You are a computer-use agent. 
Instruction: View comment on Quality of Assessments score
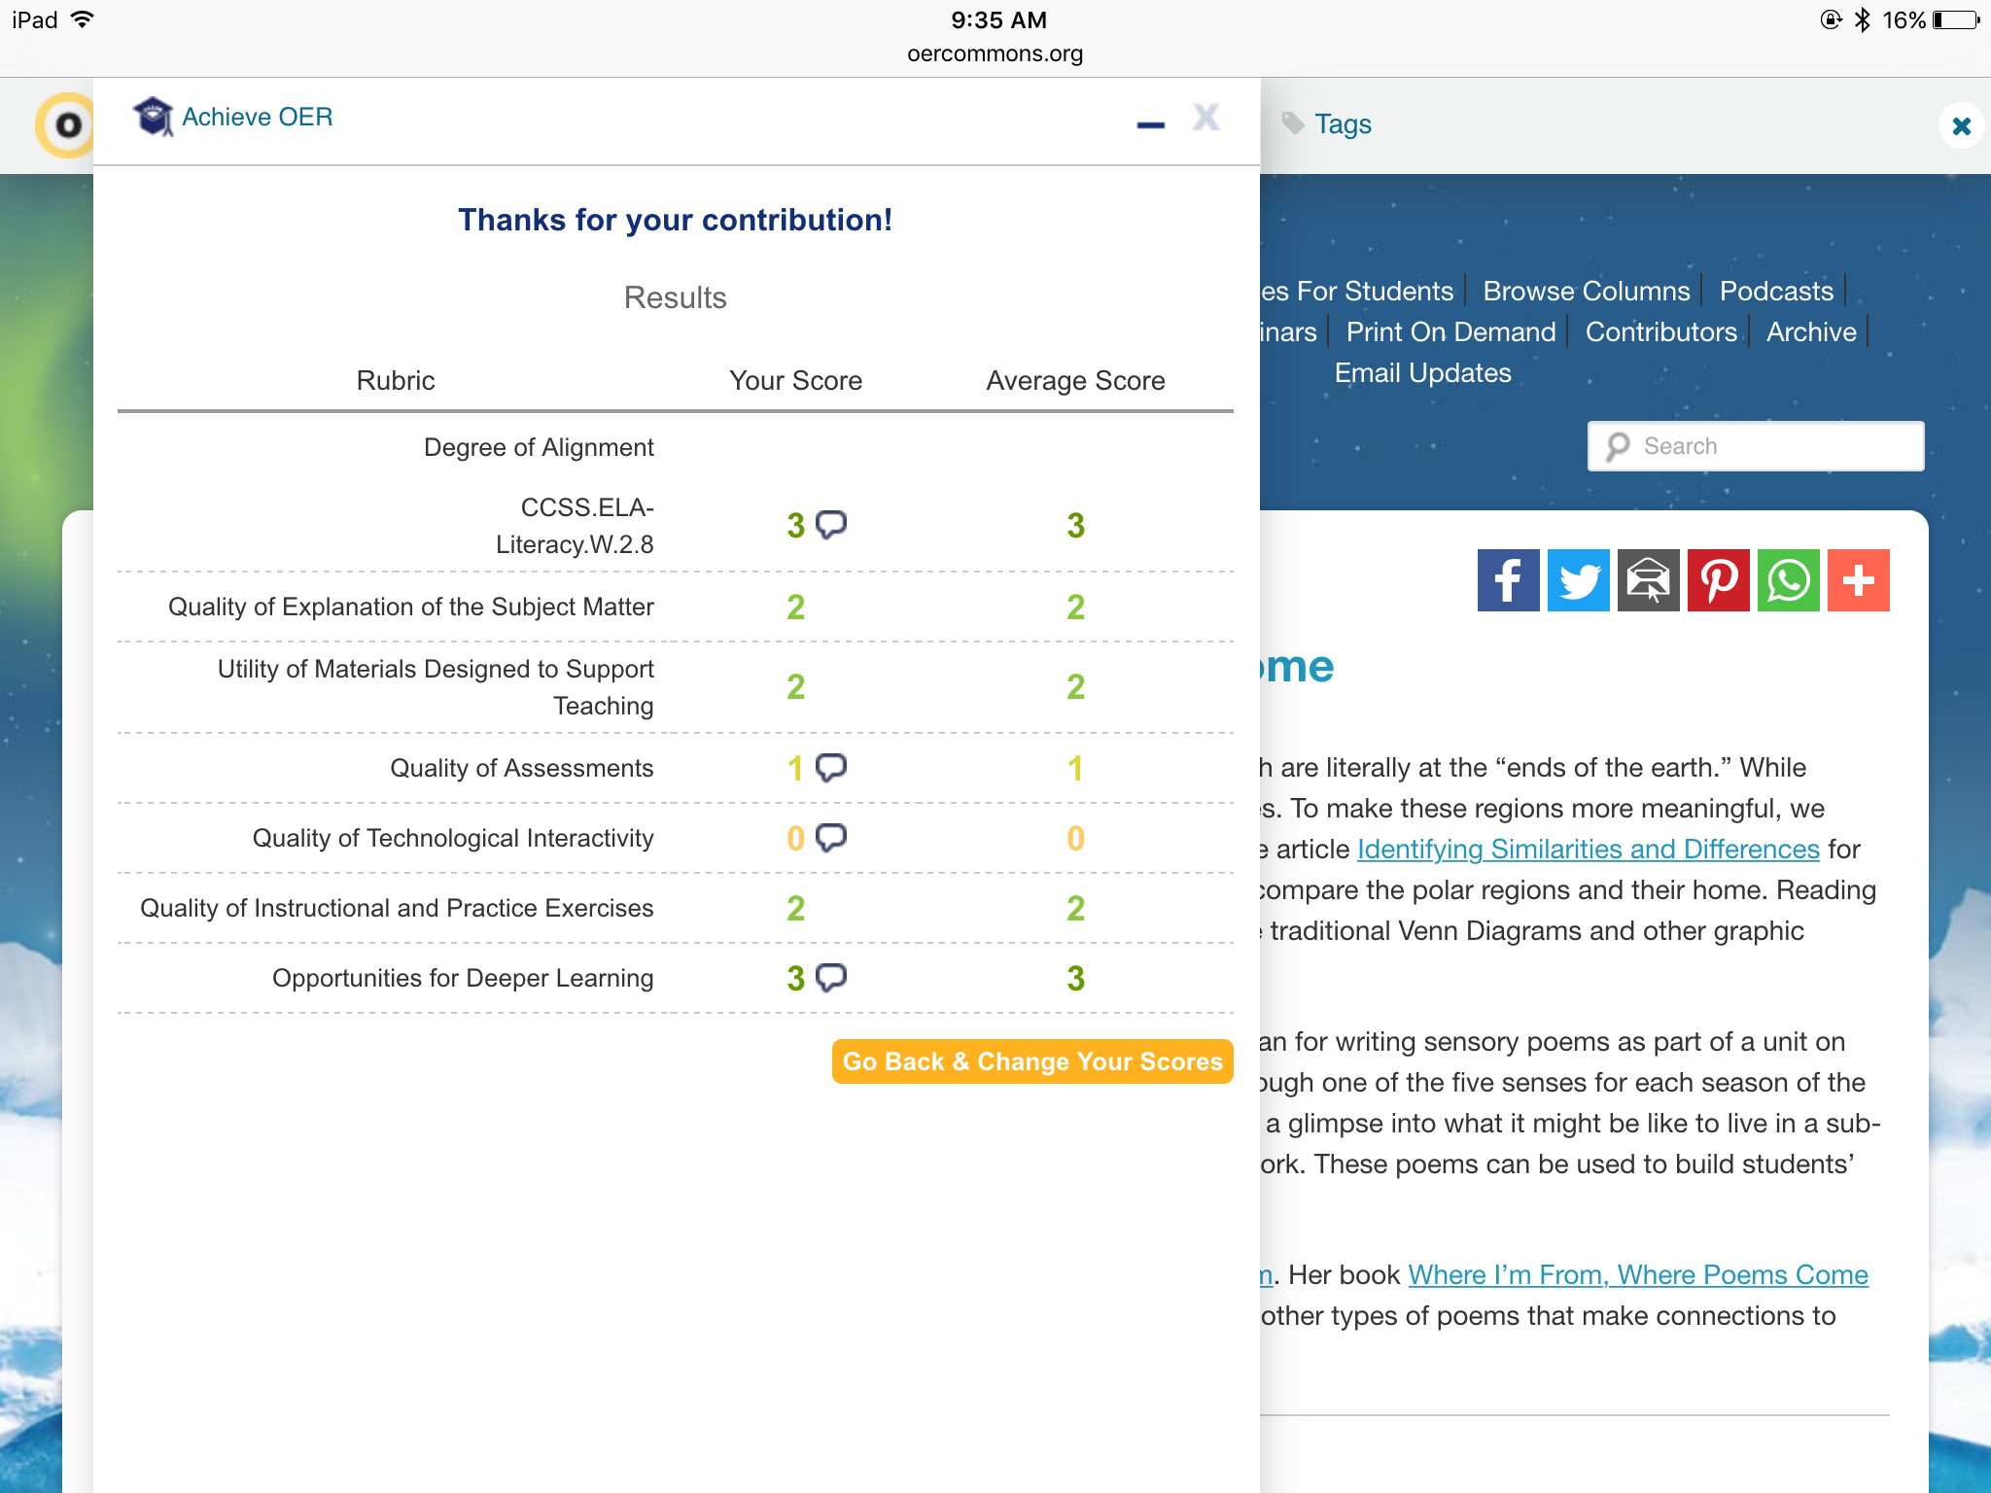830,768
